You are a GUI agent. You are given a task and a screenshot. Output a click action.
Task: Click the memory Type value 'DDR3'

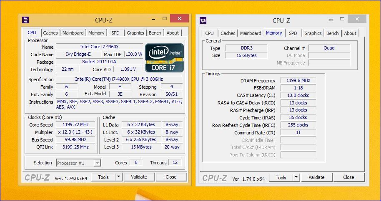tap(246, 48)
